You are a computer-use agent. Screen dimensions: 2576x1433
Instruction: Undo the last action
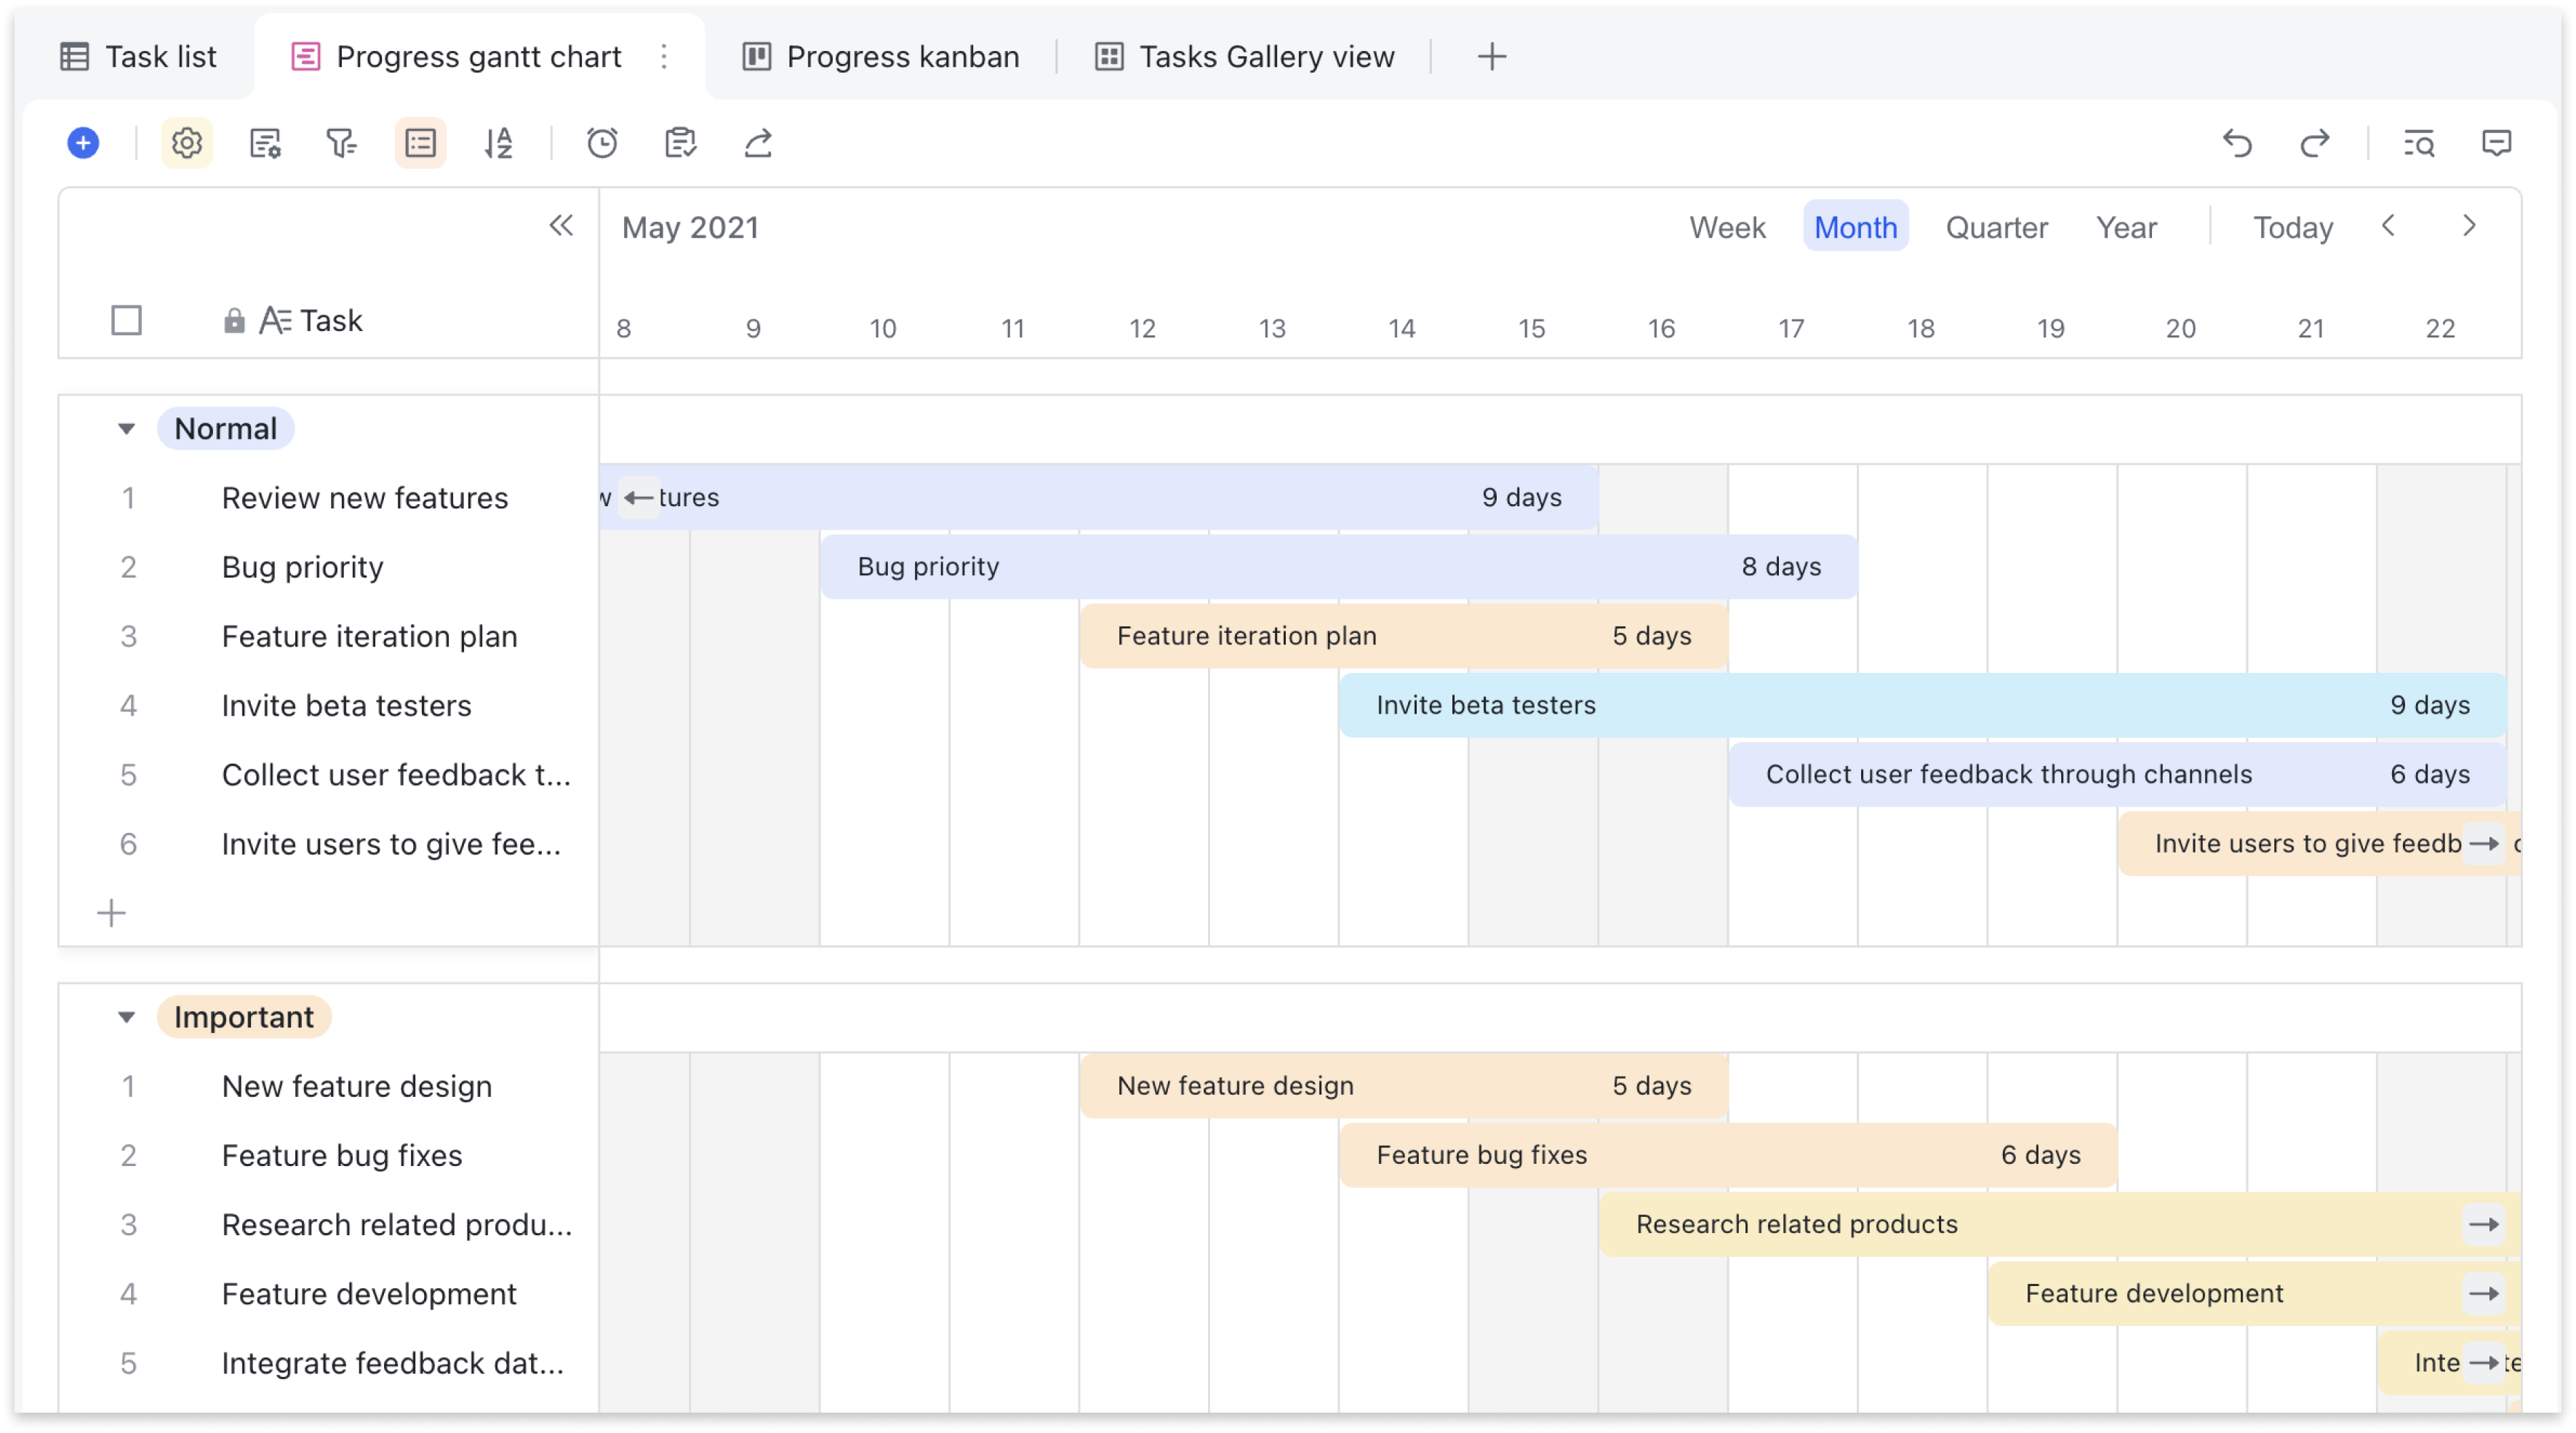[2237, 143]
